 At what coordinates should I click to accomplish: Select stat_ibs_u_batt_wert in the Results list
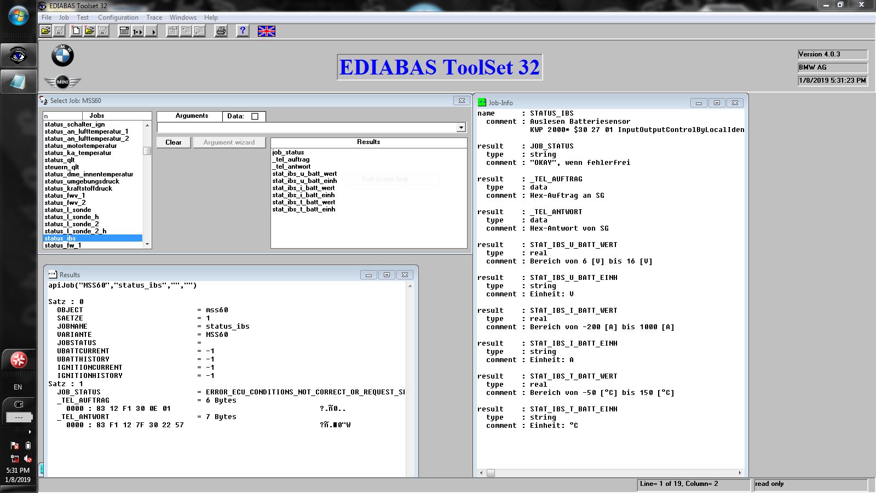[x=304, y=174]
